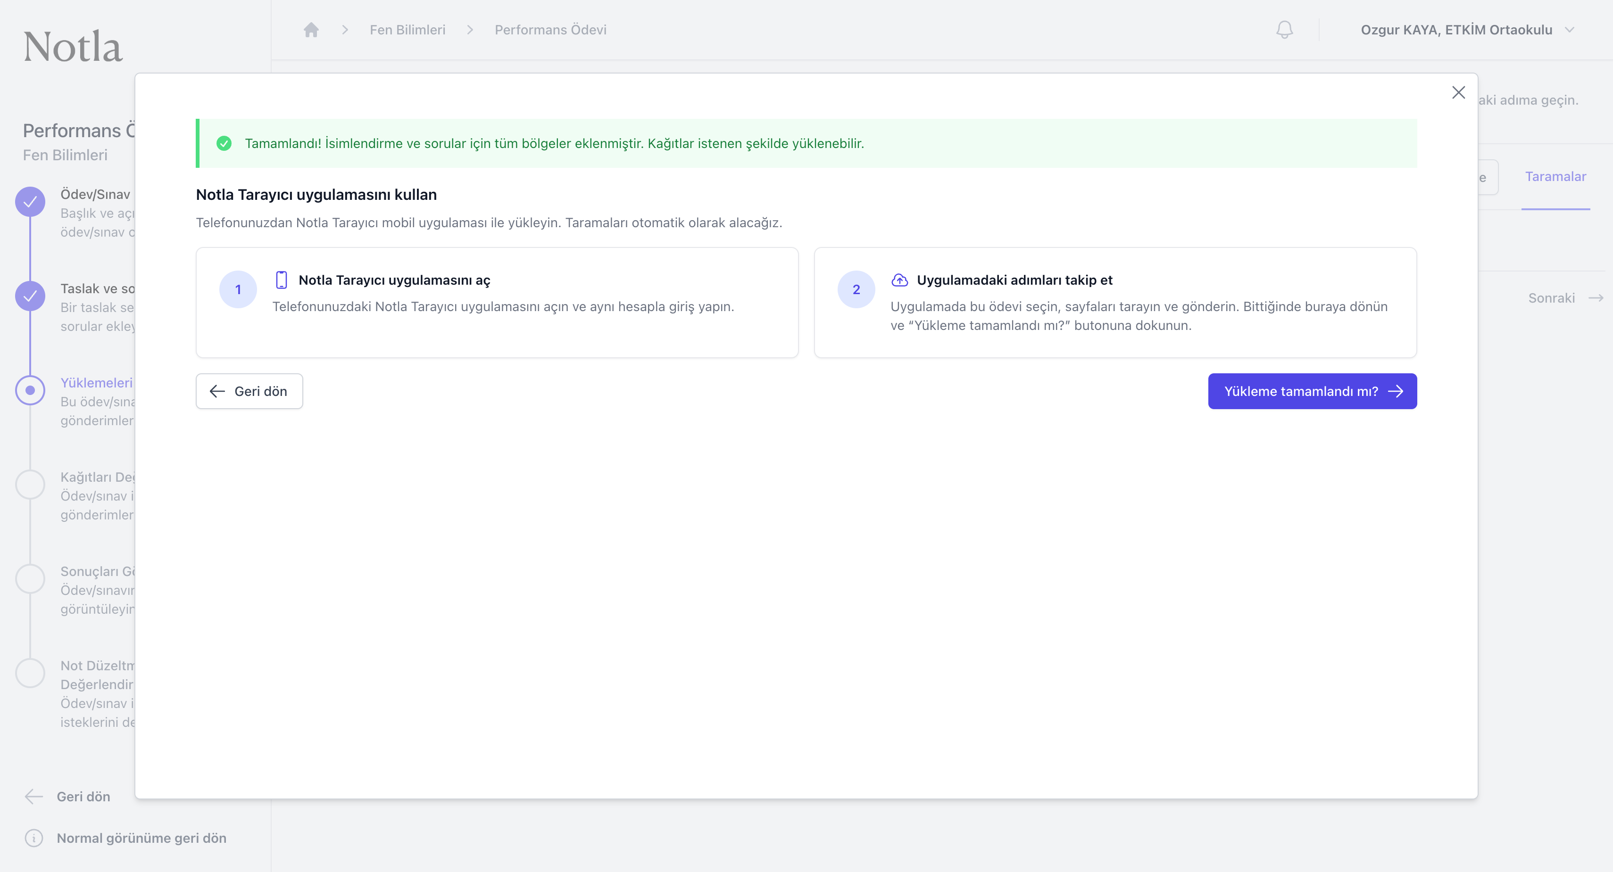Select completed Ödev/Sınav step circle
This screenshot has height=872, width=1613.
coord(30,202)
